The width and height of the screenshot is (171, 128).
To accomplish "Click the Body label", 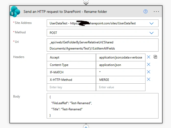I will pyautogui.click(x=17, y=96).
